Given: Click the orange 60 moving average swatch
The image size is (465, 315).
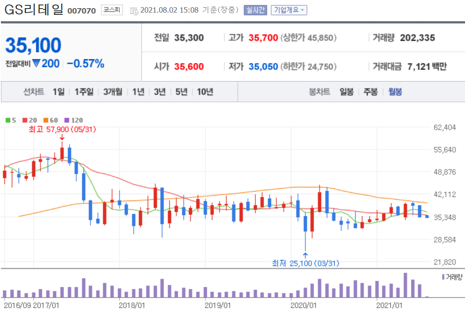Looking at the screenshot, I should [46, 120].
